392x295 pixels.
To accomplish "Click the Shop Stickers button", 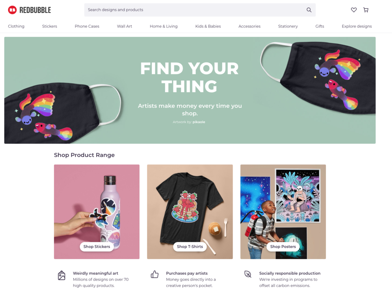I will (97, 246).
